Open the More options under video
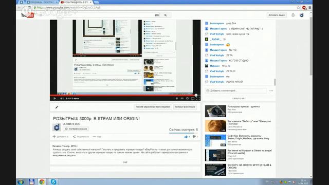Viewport: 329px width, 185px height. 97,137
